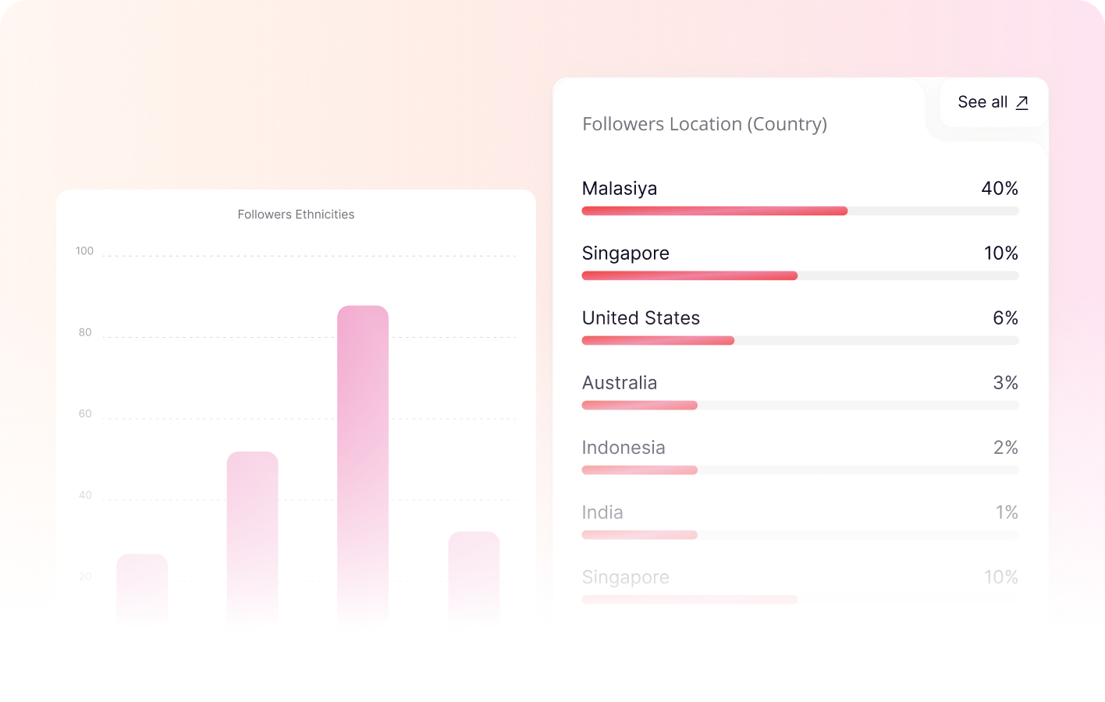Click the fourth bar in ethnicities chart
Viewport: 1105px width, 702px height.
[474, 577]
